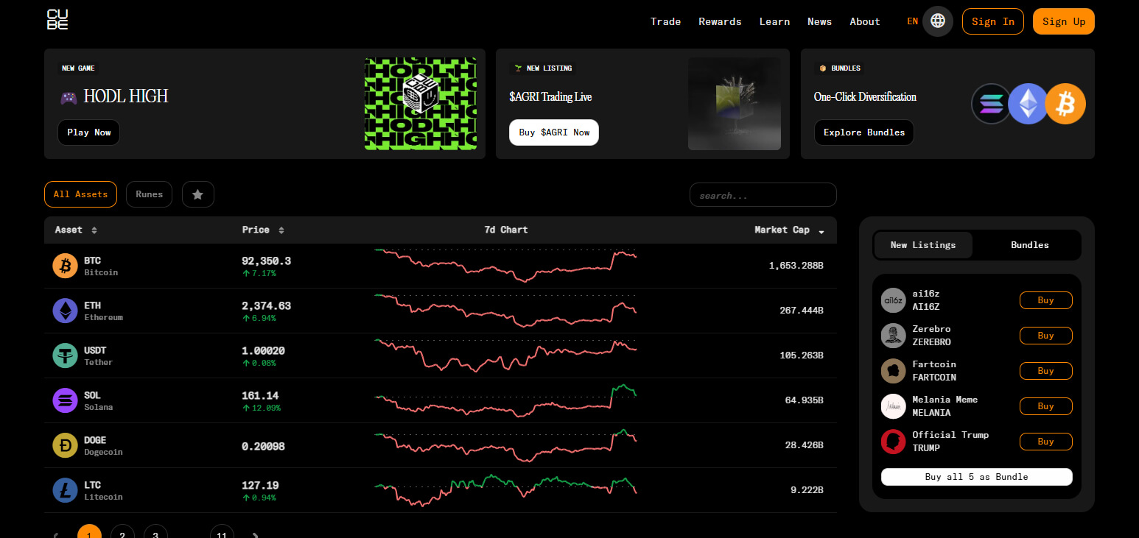Viewport: 1139px width, 538px height.
Task: Click ETH market cap 267.444B
Action: [802, 311]
